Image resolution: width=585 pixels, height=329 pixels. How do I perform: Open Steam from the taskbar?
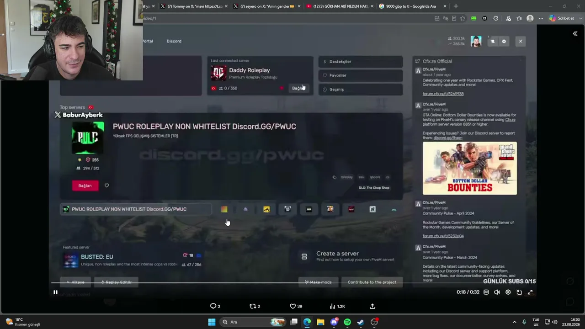(361, 322)
